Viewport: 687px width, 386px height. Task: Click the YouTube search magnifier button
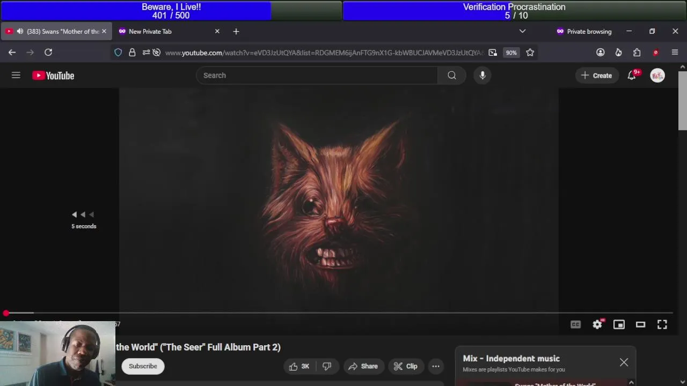tap(452, 76)
